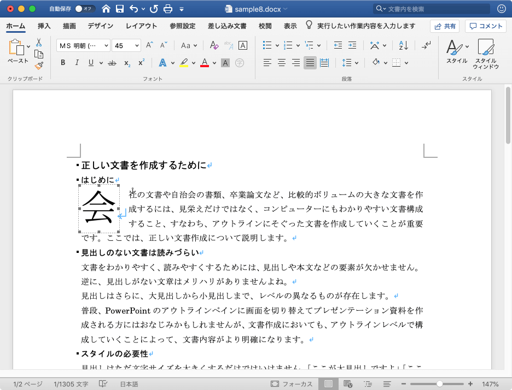Click zoom out minus button
Image resolution: width=512 pixels, height=390 pixels.
404,384
